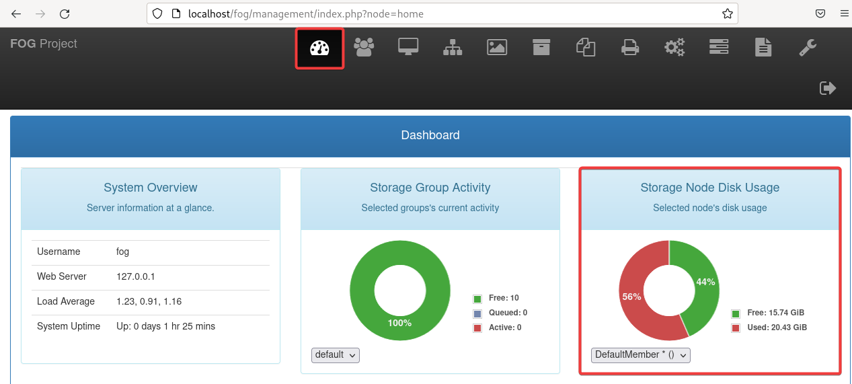The image size is (852, 384).
Task: Open Users management icon
Action: [364, 47]
